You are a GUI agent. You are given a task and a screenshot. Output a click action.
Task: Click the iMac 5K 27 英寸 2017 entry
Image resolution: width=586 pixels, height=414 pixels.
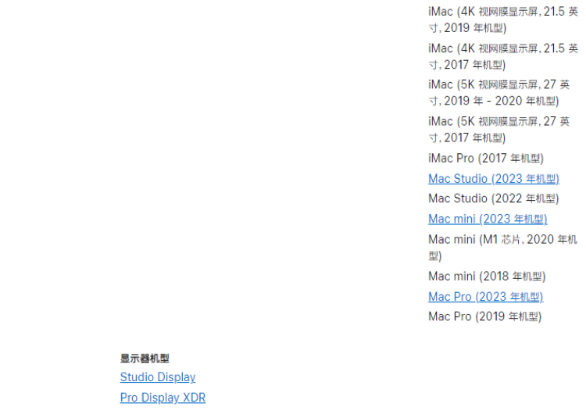pos(499,130)
